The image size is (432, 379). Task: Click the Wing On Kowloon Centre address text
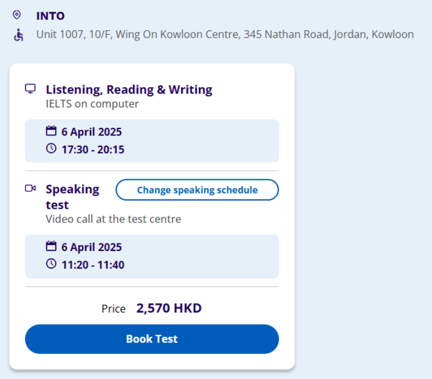tap(225, 35)
